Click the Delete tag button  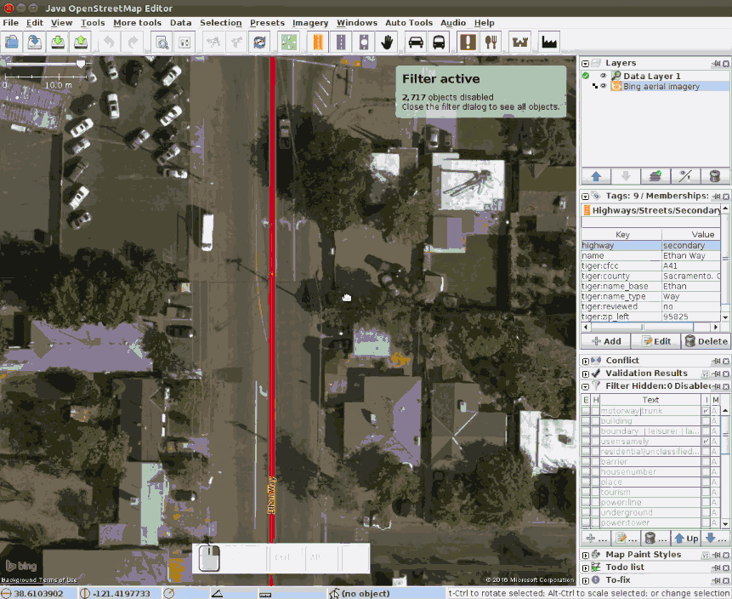(705, 341)
